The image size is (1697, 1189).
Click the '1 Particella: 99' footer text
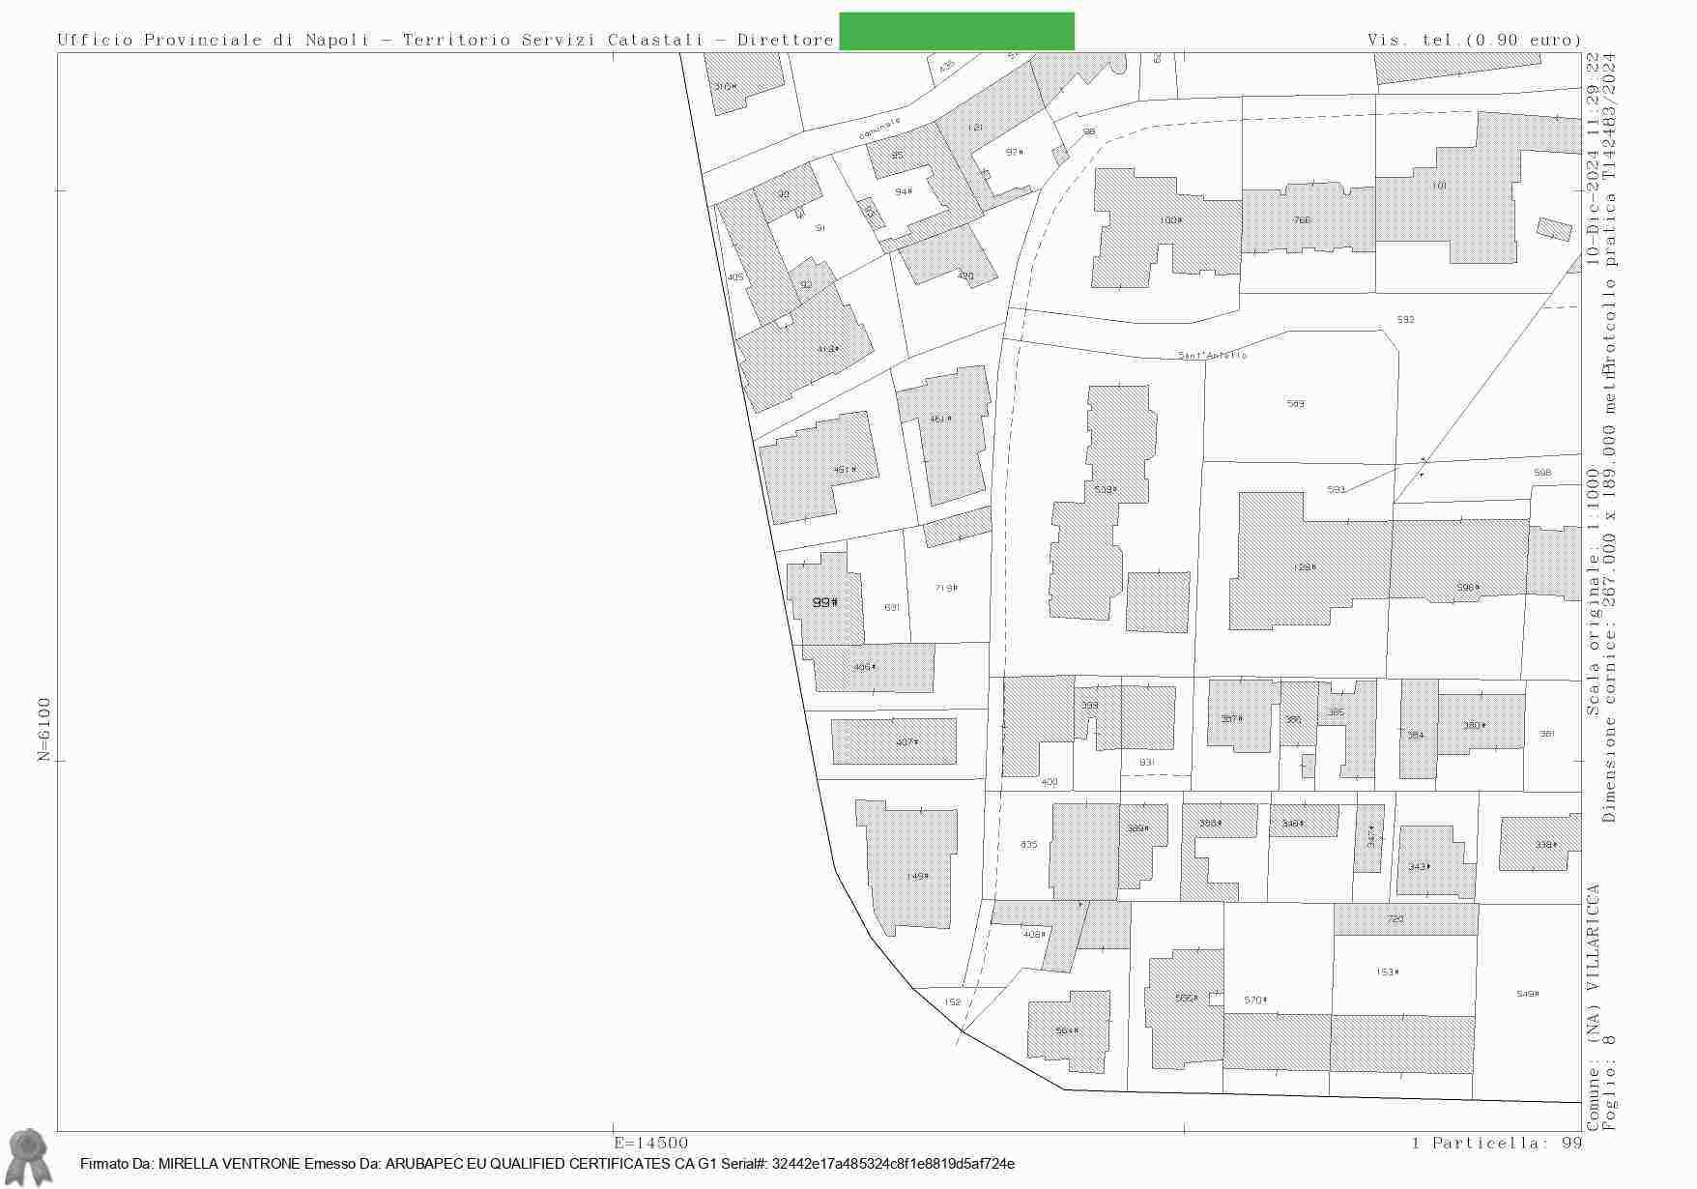pos(1496,1144)
